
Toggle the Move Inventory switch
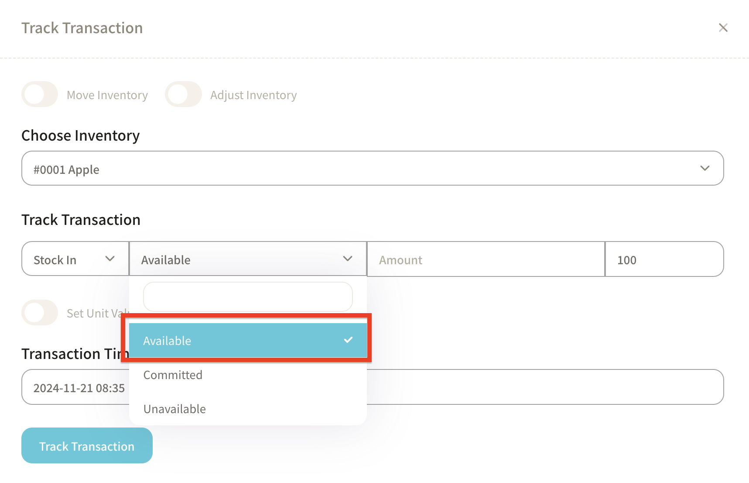[x=40, y=94]
